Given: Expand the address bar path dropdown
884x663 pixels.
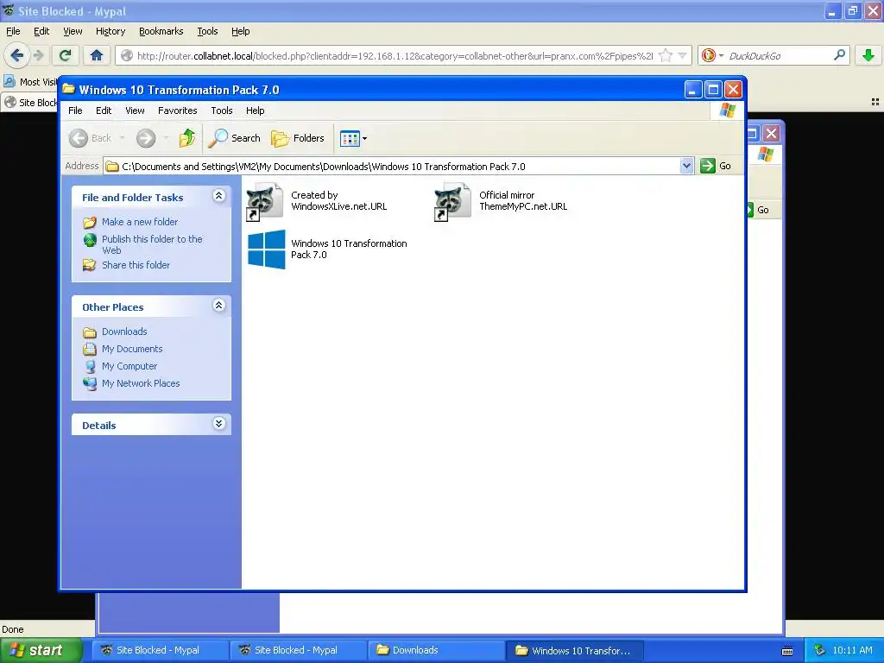Looking at the screenshot, I should 686,166.
